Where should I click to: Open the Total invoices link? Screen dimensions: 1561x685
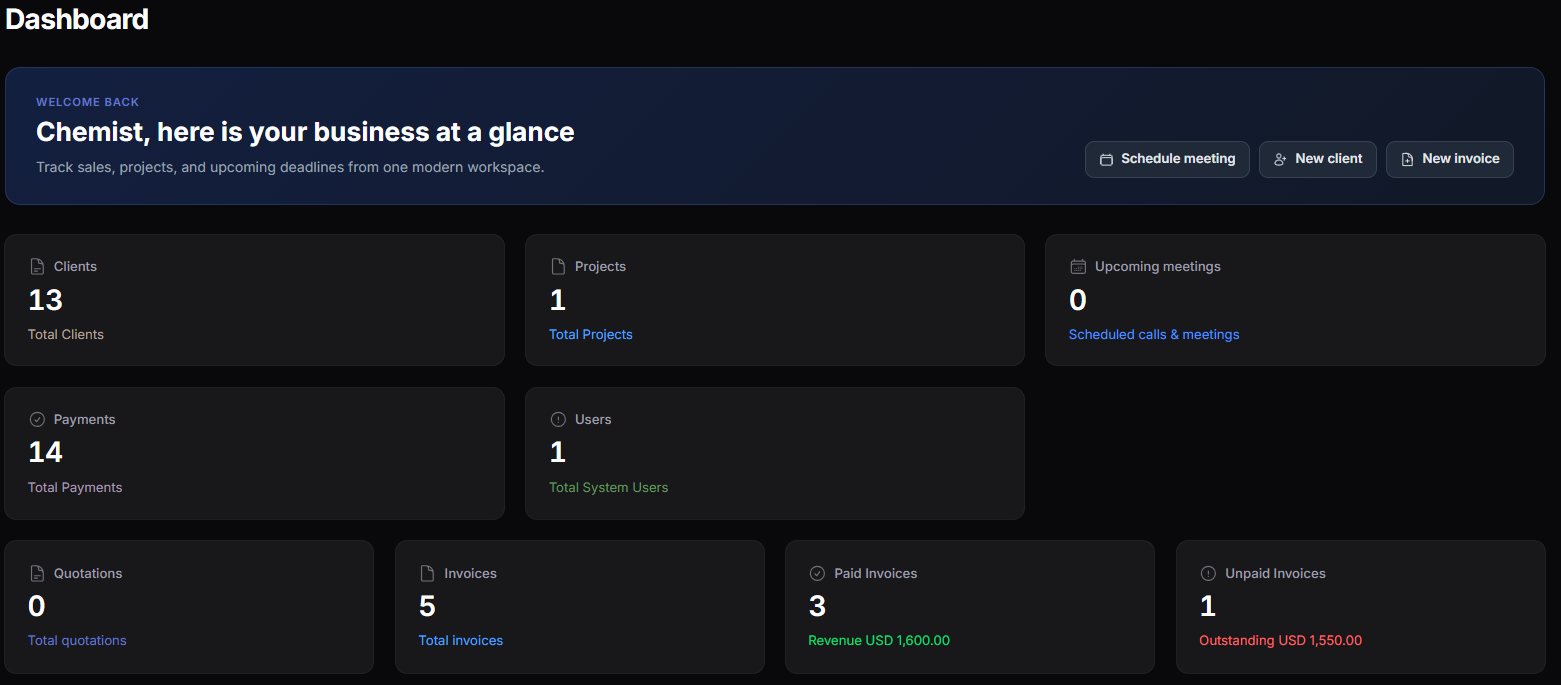tap(461, 640)
